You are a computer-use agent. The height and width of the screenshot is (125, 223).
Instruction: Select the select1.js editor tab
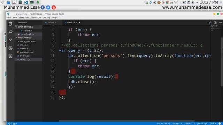click(72, 23)
